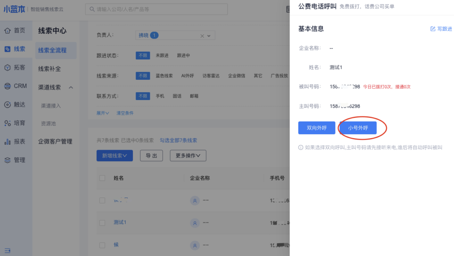The width and height of the screenshot is (454, 256).
Task: Open the 更多操作 dropdown menu
Action: pos(188,155)
